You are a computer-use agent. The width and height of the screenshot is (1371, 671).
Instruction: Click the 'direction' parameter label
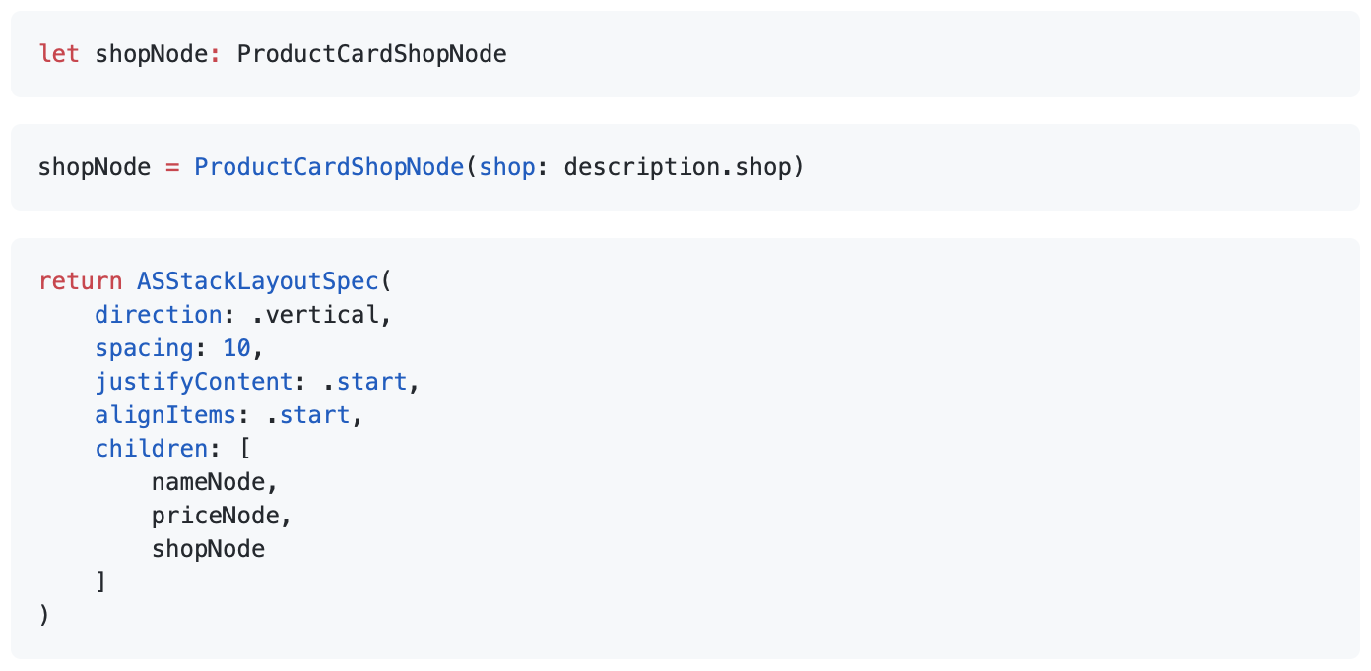[x=159, y=315]
